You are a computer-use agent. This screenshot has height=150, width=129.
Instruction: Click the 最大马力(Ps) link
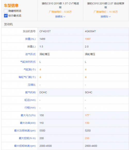(28, 115)
